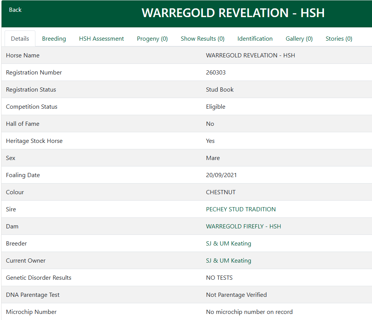372x320 pixels.
Task: Switch to HSH Assessment tab
Action: tap(101, 39)
